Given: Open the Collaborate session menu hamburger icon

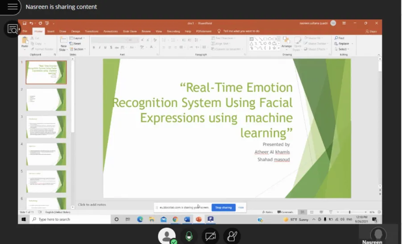Looking at the screenshot, I should point(12,6).
